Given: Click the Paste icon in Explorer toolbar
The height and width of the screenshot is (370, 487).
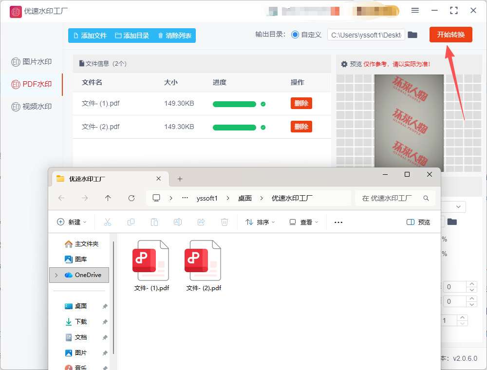Looking at the screenshot, I should (x=154, y=222).
